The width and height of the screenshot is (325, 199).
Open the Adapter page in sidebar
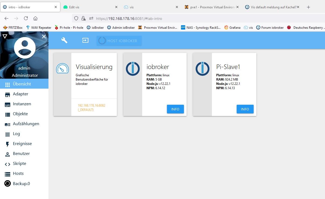click(24, 94)
